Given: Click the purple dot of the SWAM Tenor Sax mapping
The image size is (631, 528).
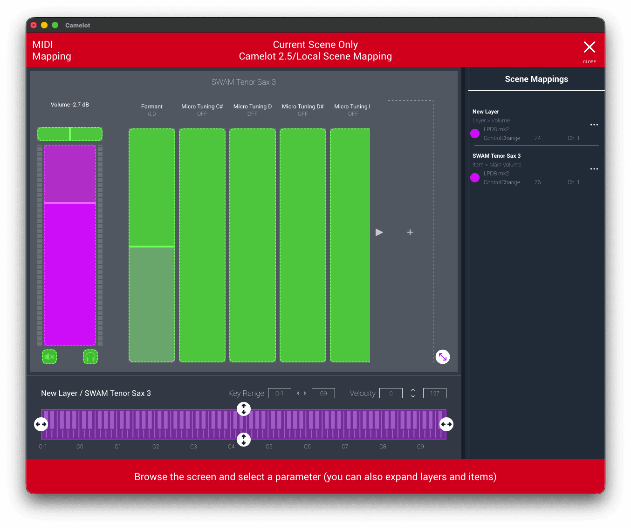Looking at the screenshot, I should pyautogui.click(x=475, y=178).
